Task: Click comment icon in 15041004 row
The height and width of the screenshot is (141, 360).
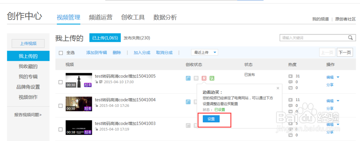Action: 291,105
